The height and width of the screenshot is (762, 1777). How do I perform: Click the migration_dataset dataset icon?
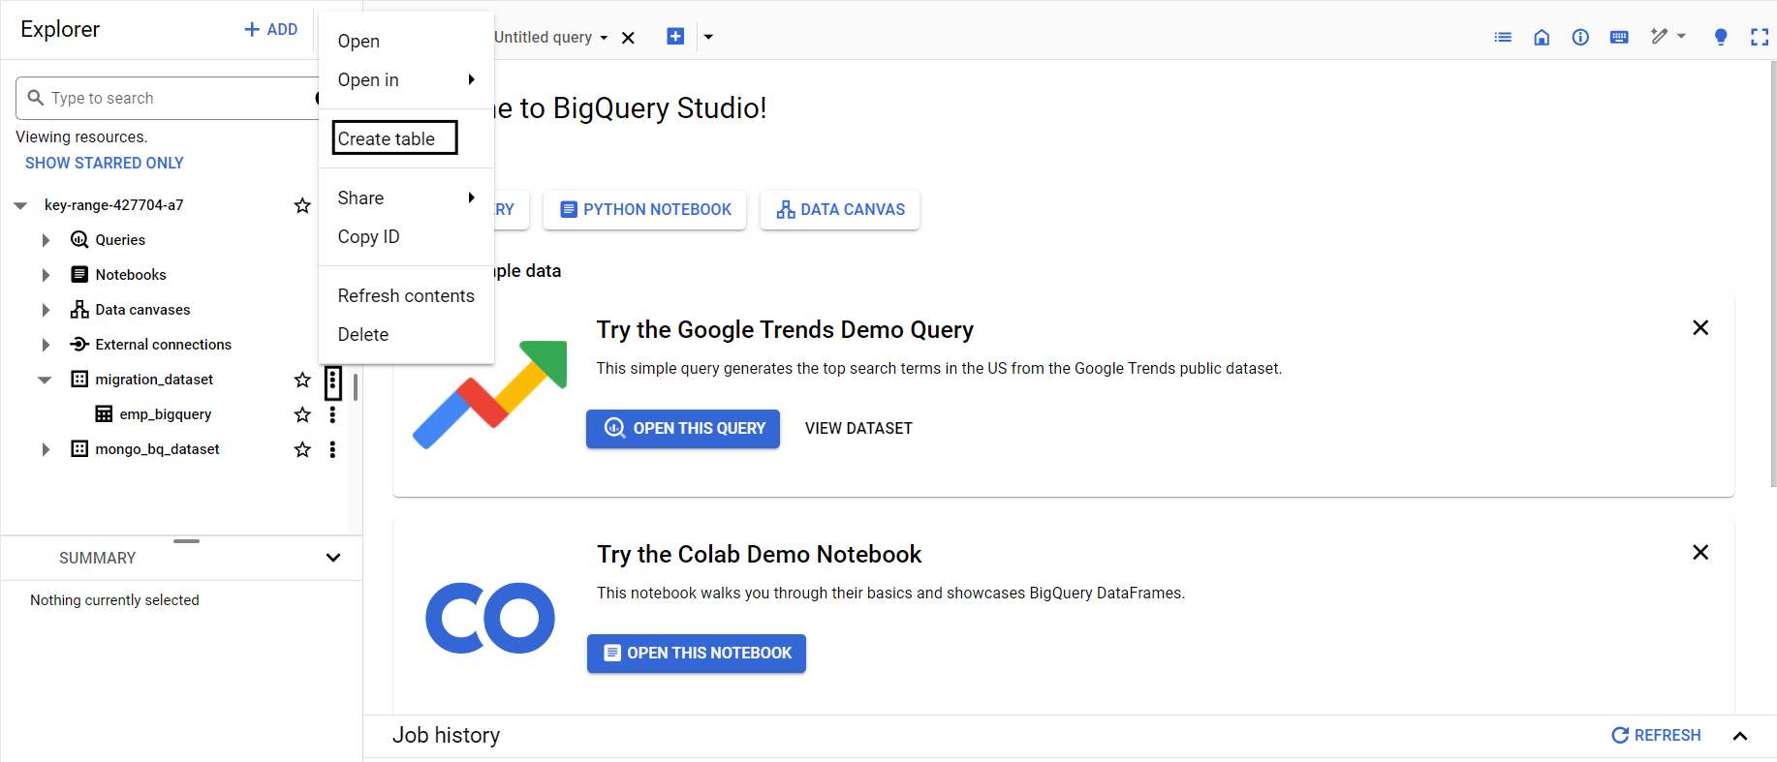click(x=79, y=379)
